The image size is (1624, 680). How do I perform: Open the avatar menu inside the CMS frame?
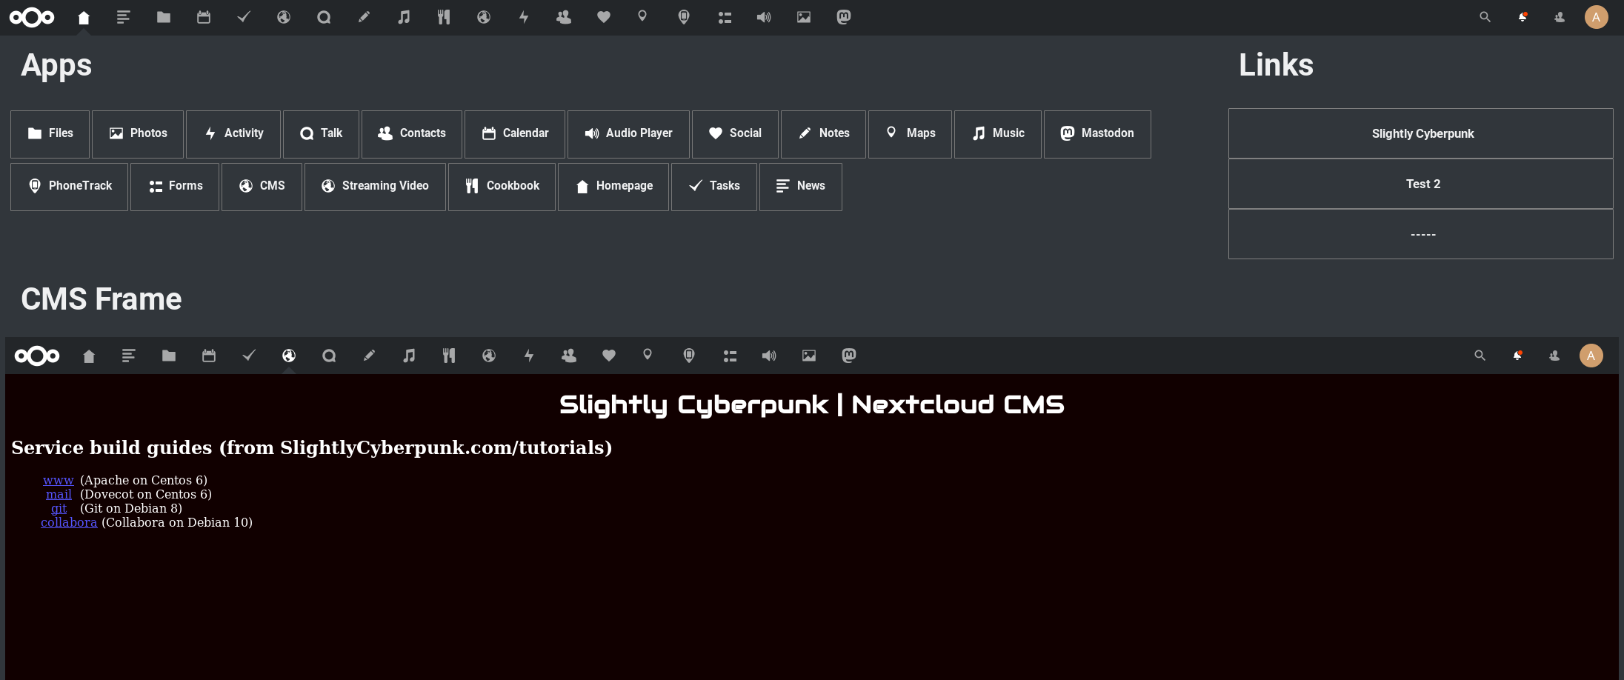coord(1591,356)
